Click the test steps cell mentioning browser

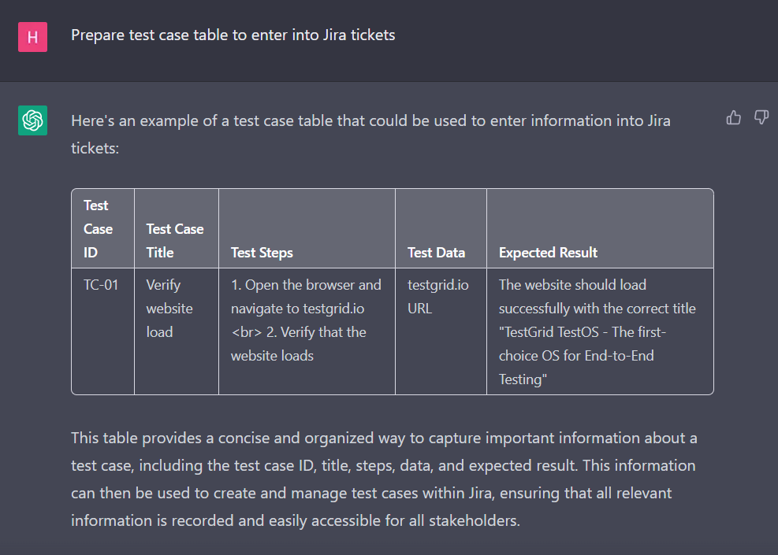click(306, 320)
